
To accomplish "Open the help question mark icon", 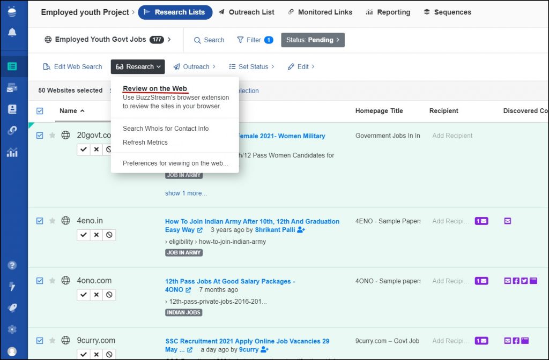I will (12, 265).
